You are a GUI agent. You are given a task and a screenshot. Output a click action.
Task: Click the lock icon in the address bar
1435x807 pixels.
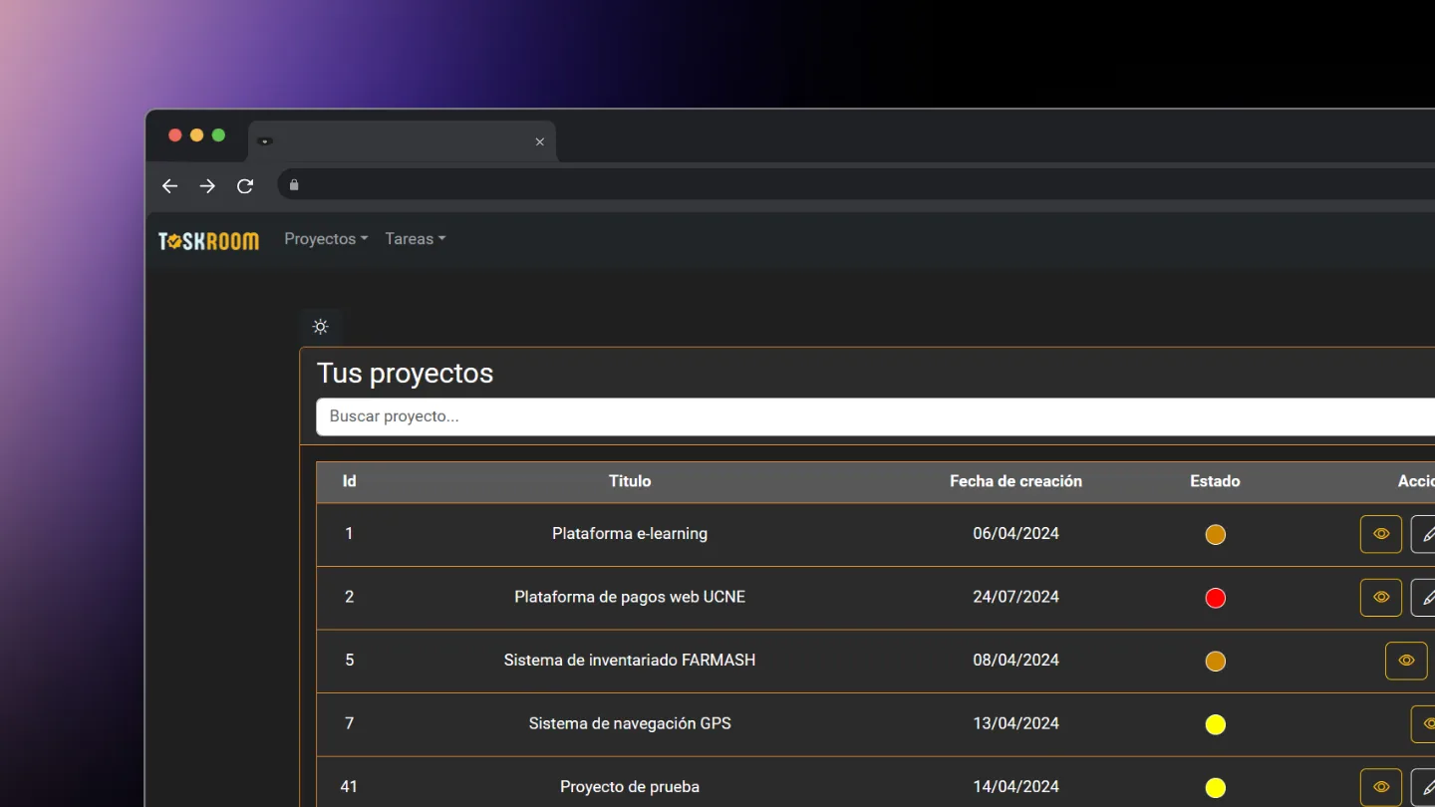(x=294, y=185)
